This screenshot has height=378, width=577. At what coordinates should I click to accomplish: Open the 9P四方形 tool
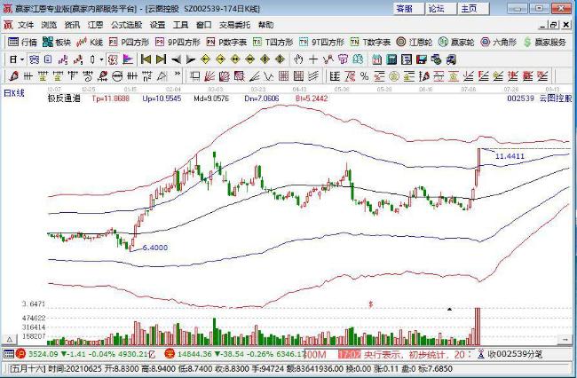tap(178, 43)
